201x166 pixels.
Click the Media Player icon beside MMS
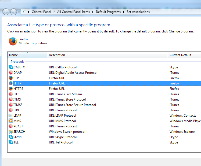click(11, 121)
